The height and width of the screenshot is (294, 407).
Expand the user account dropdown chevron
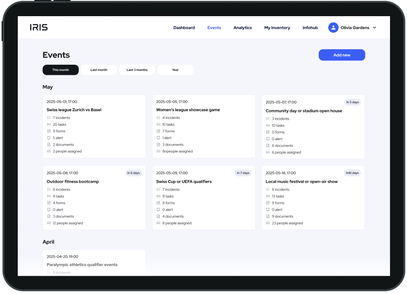(x=374, y=28)
